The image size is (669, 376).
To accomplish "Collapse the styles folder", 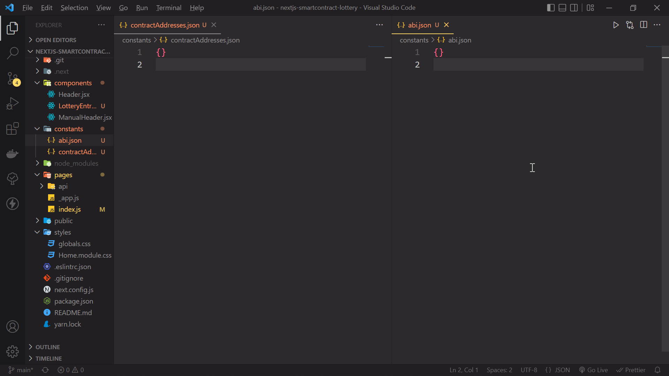I will coord(69,232).
